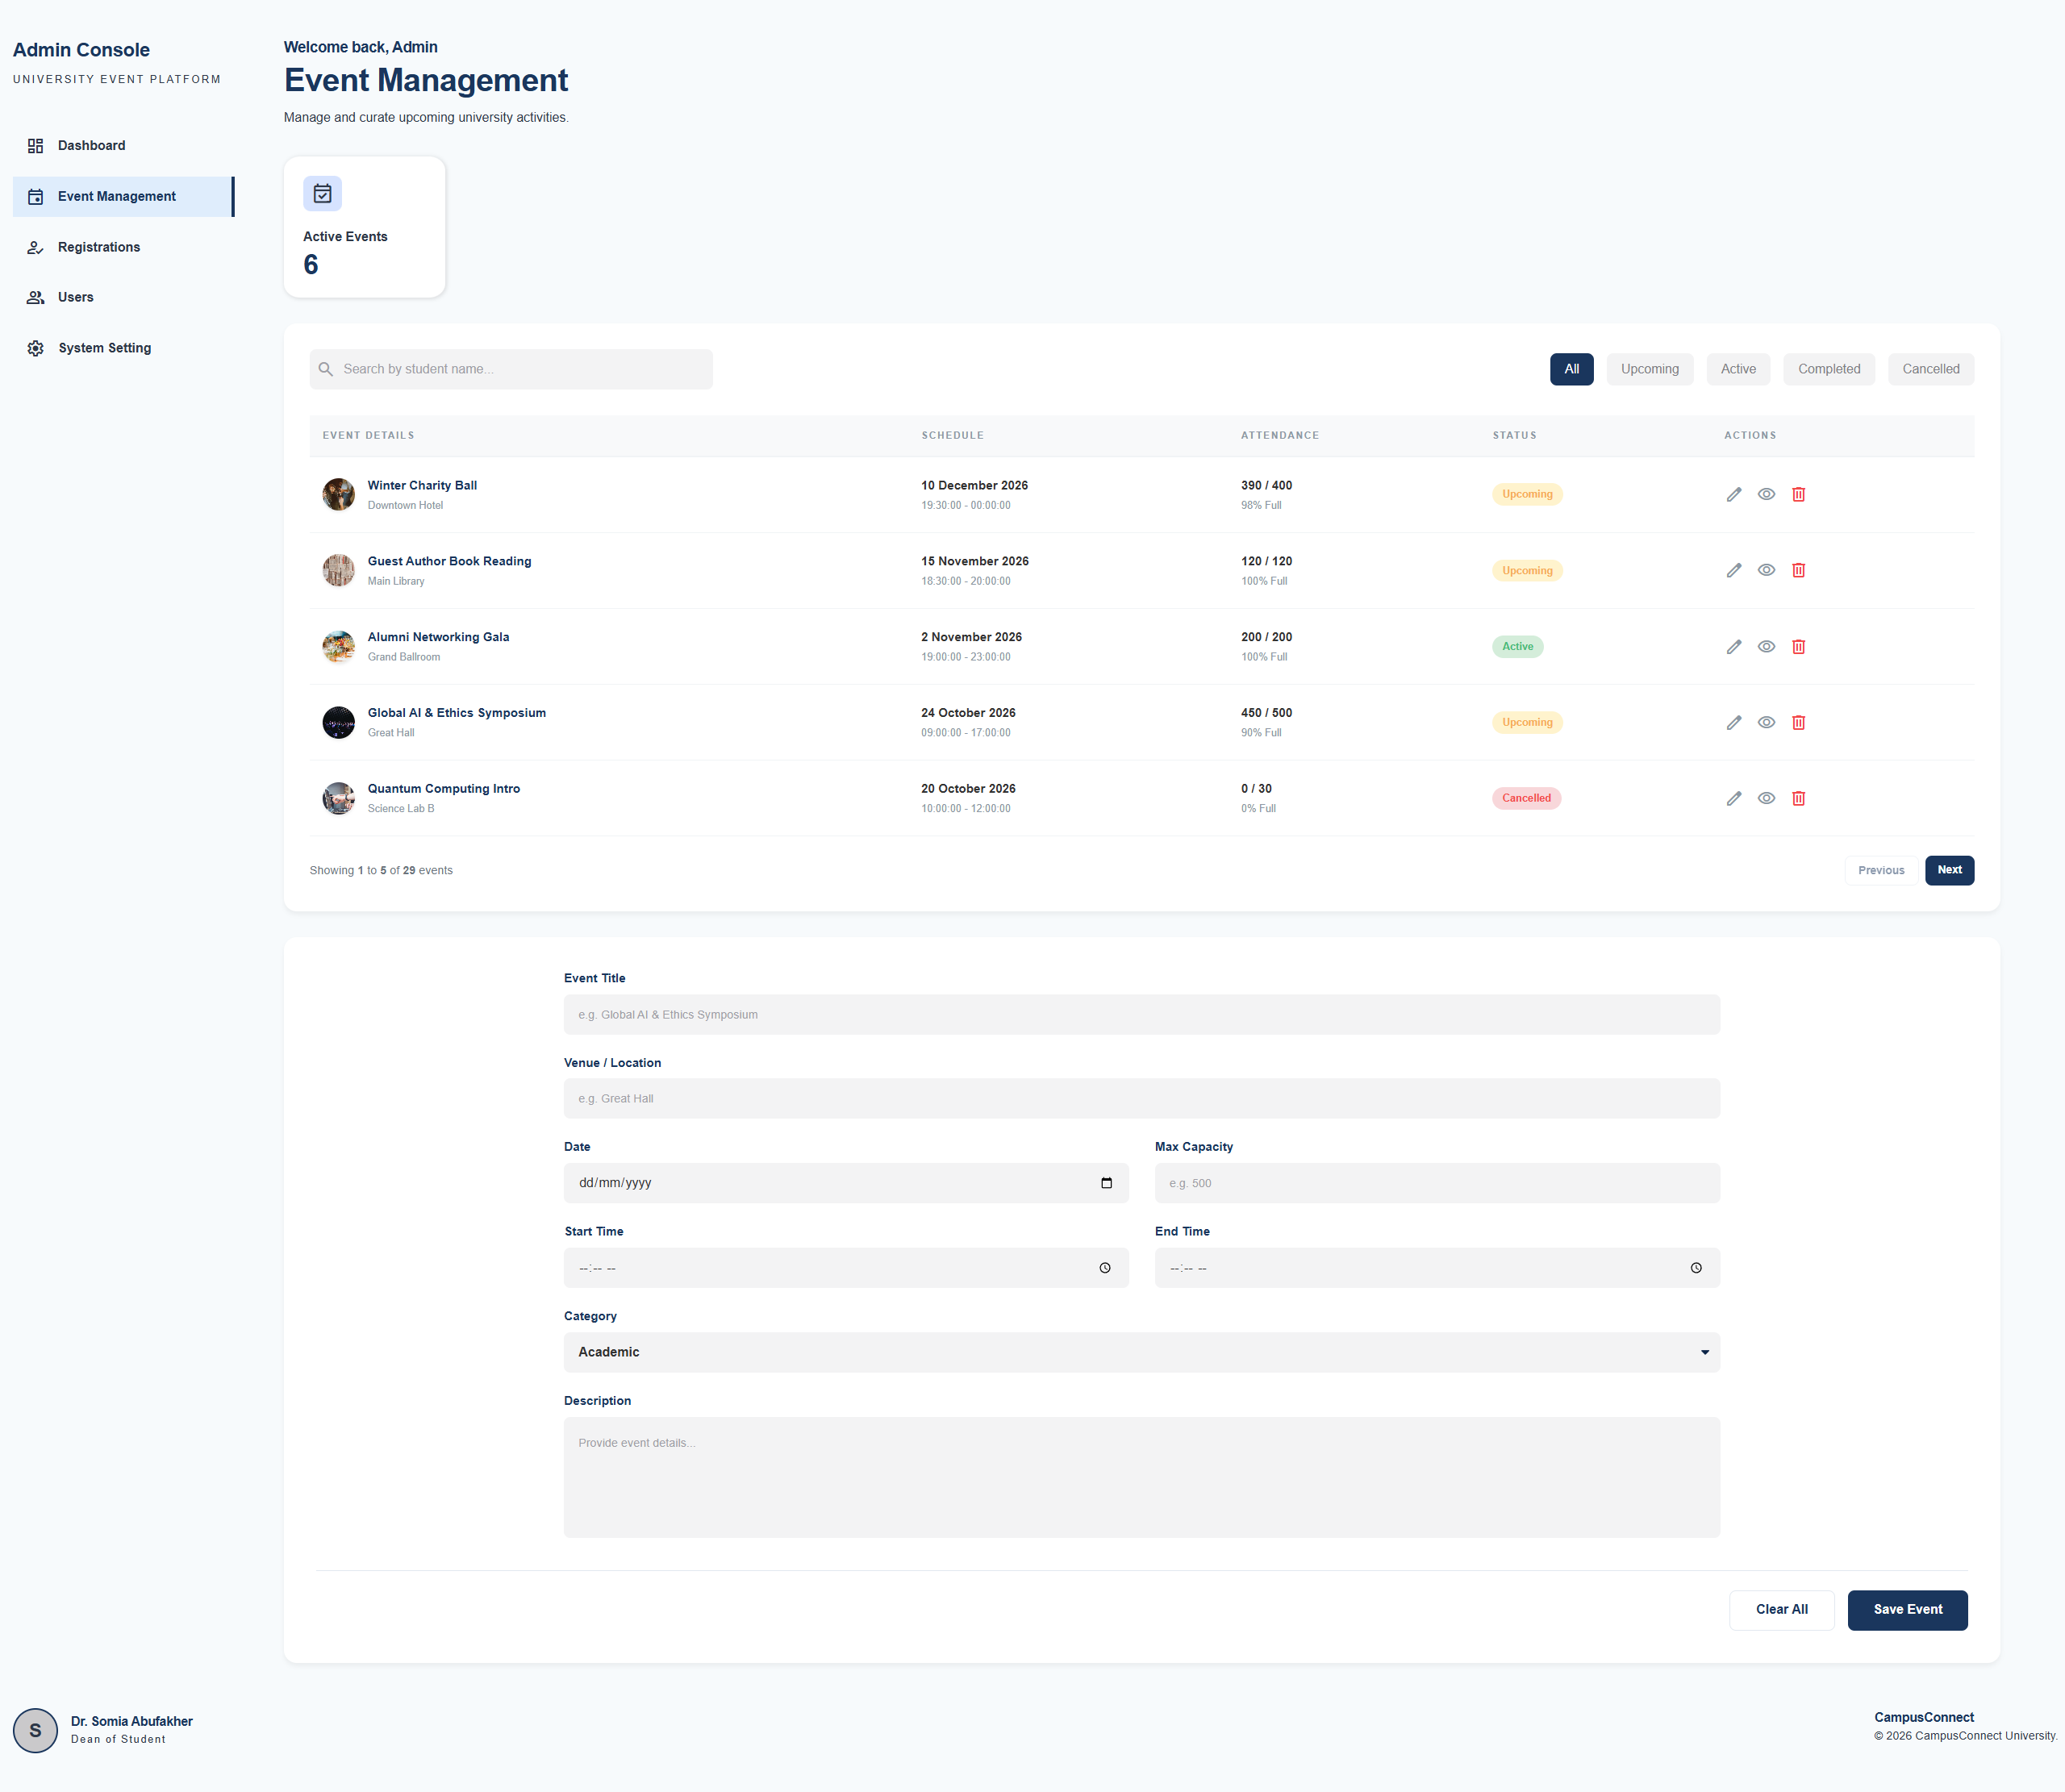Open the End Time picker
This screenshot has width=2065, height=1792.
tap(1696, 1268)
